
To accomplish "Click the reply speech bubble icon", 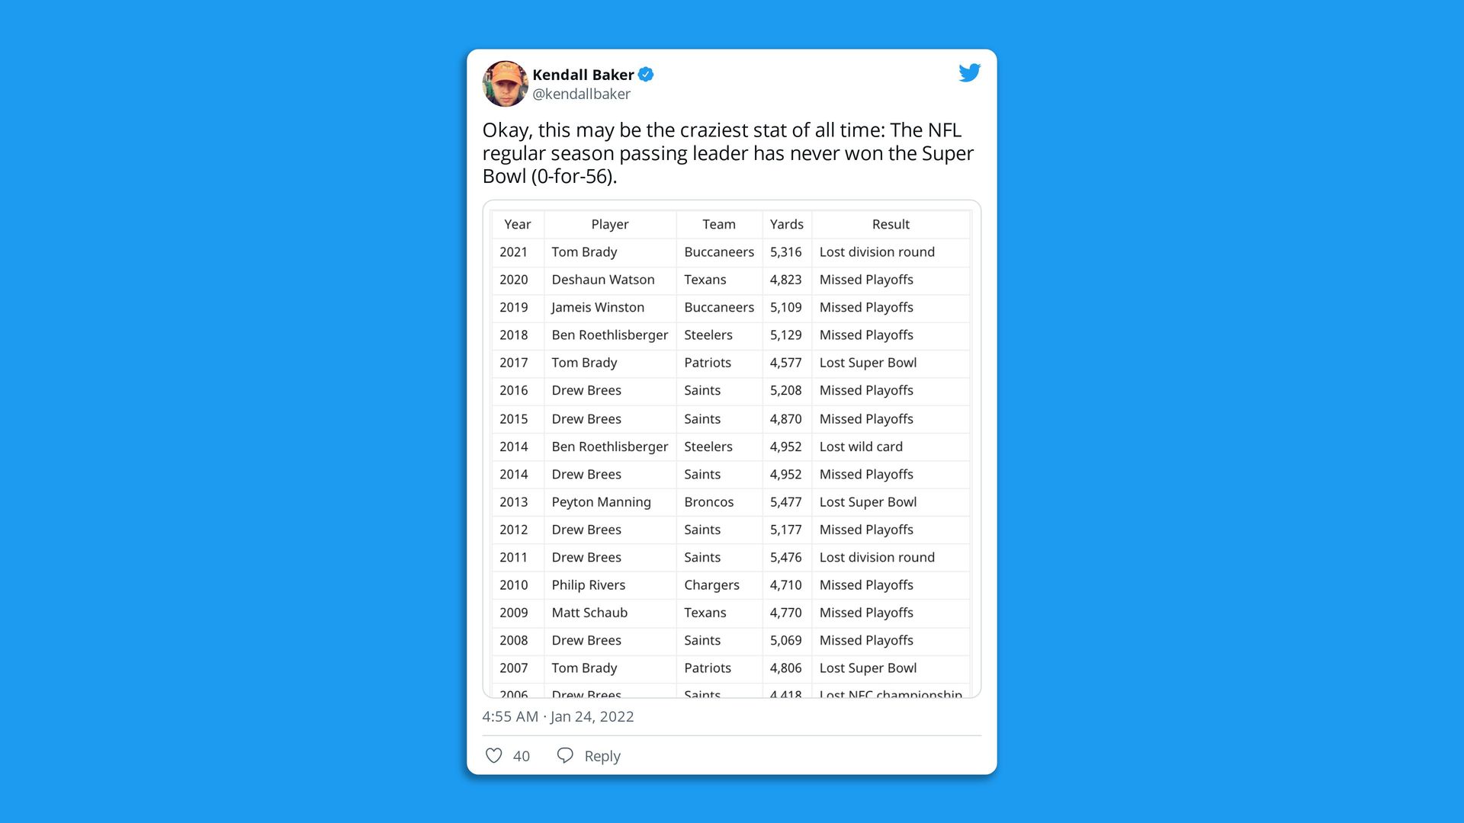I will (565, 755).
